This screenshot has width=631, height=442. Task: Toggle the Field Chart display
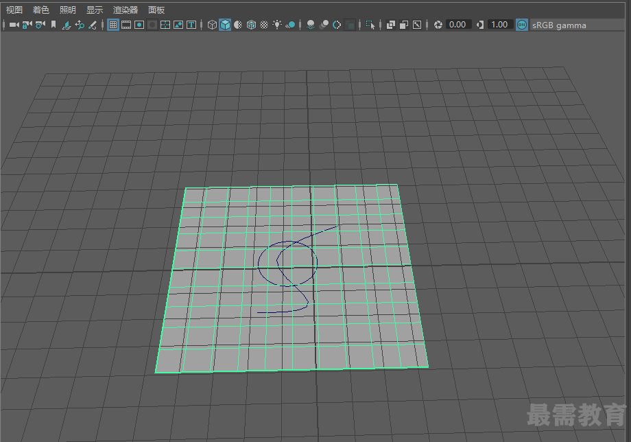pos(165,25)
